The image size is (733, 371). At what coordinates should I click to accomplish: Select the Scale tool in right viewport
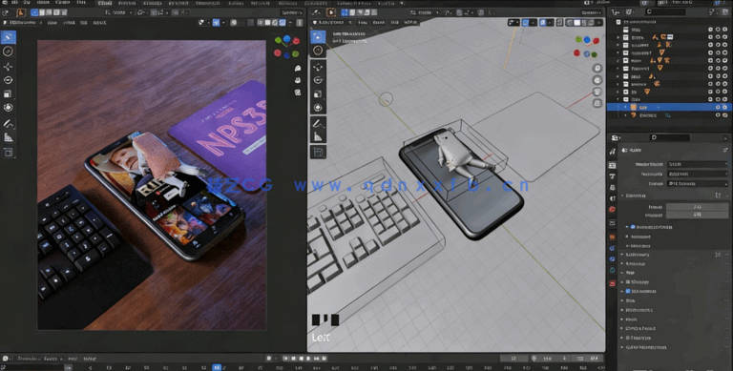[319, 93]
